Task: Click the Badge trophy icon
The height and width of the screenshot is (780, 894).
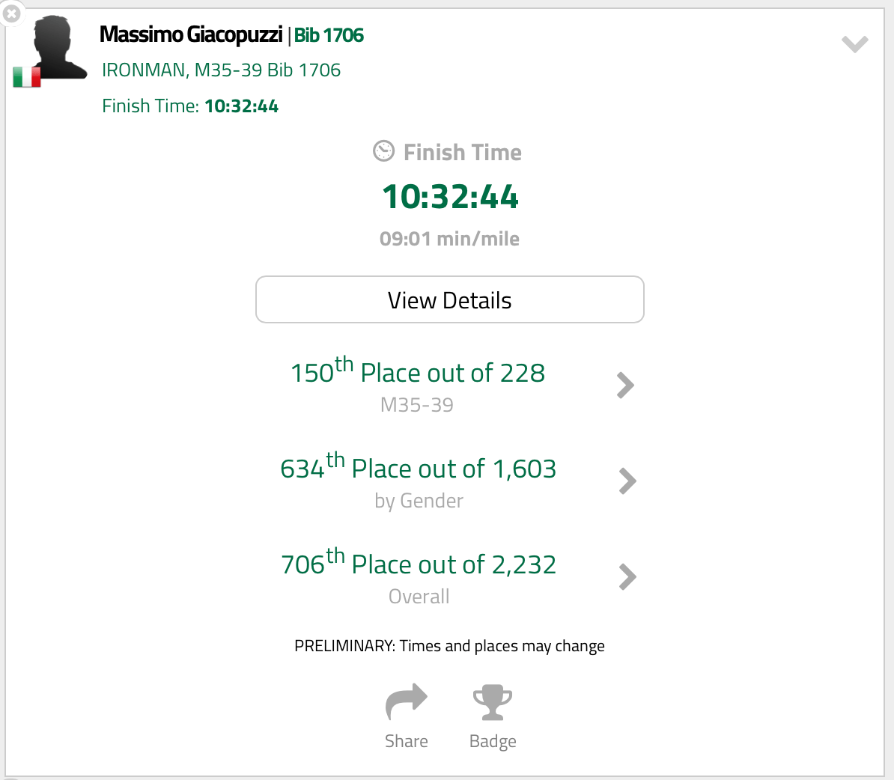Action: pyautogui.click(x=493, y=702)
